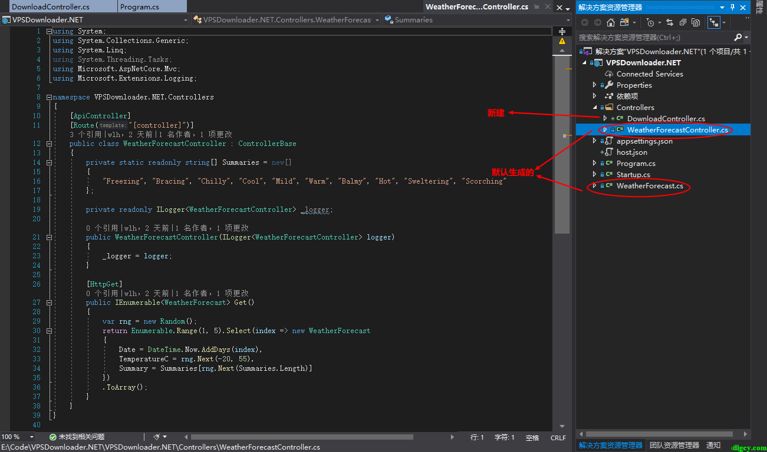
Task: Click the yellow warning indicator atop the scrollbar
Action: pos(562,41)
